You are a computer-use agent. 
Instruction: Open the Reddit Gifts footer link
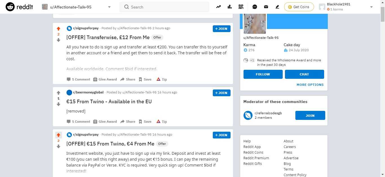(x=253, y=164)
